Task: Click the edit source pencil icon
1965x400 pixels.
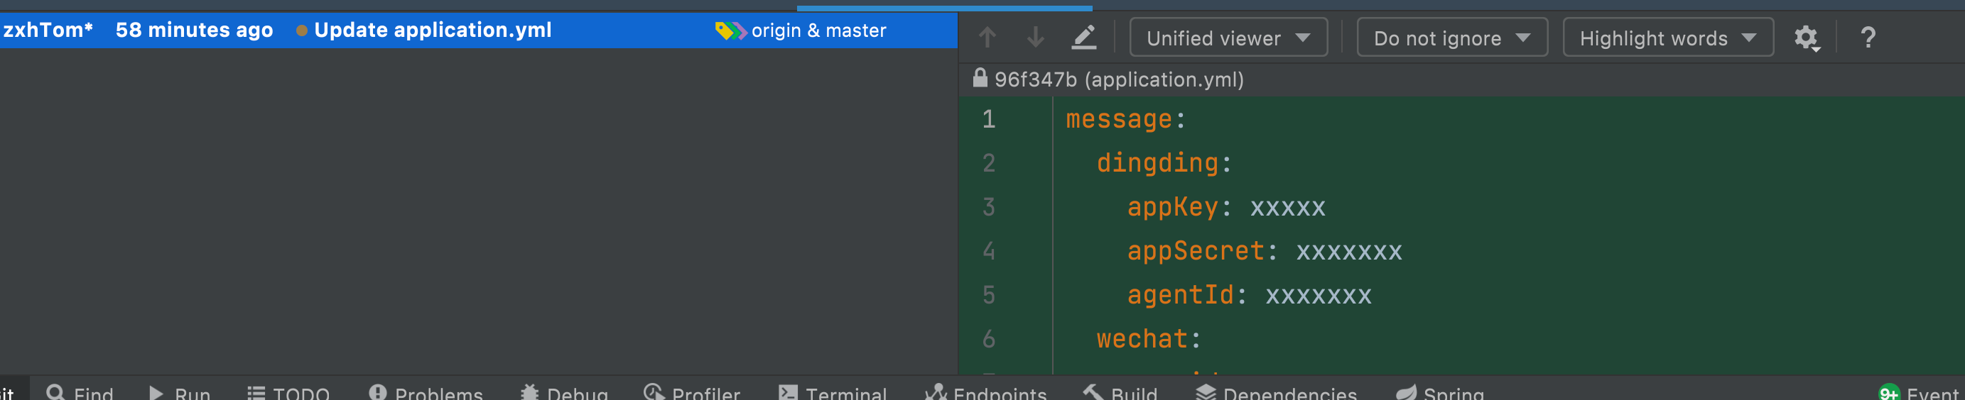Action: pyautogui.click(x=1084, y=37)
